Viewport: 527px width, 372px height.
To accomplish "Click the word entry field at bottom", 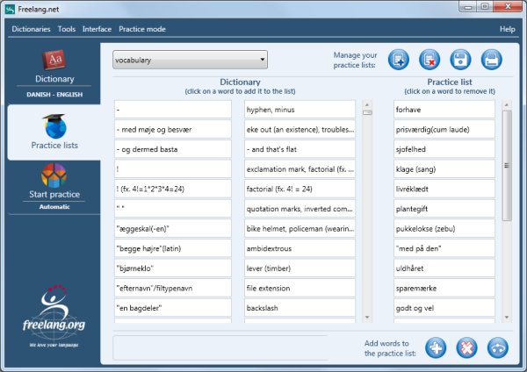I will point(220,347).
